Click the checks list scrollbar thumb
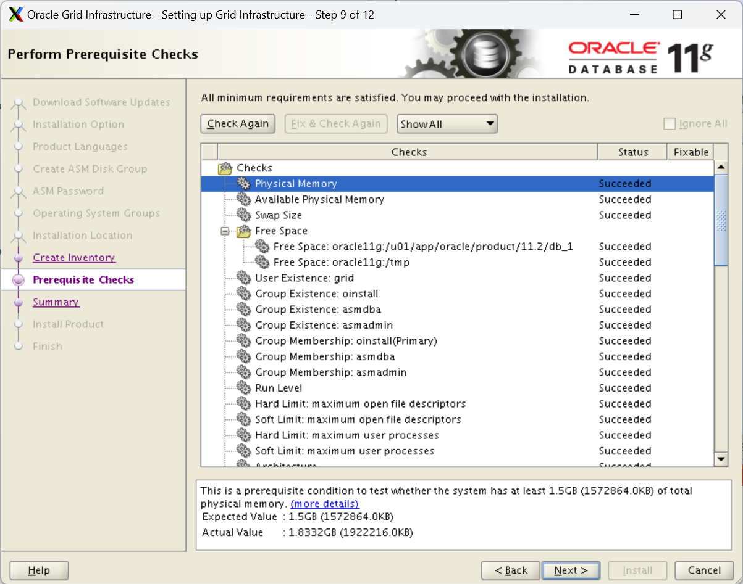Screen dimensions: 743x584 point(721,220)
